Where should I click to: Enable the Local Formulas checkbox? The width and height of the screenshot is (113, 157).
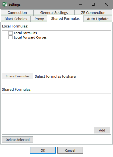pyautogui.click(x=11, y=33)
